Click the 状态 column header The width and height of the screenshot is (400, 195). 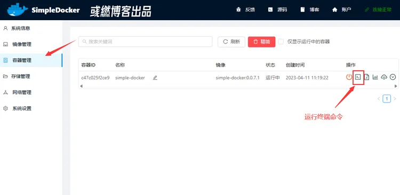[x=270, y=65]
